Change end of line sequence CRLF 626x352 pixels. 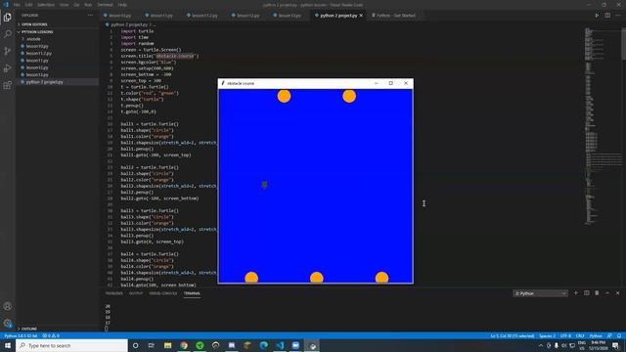[580, 335]
